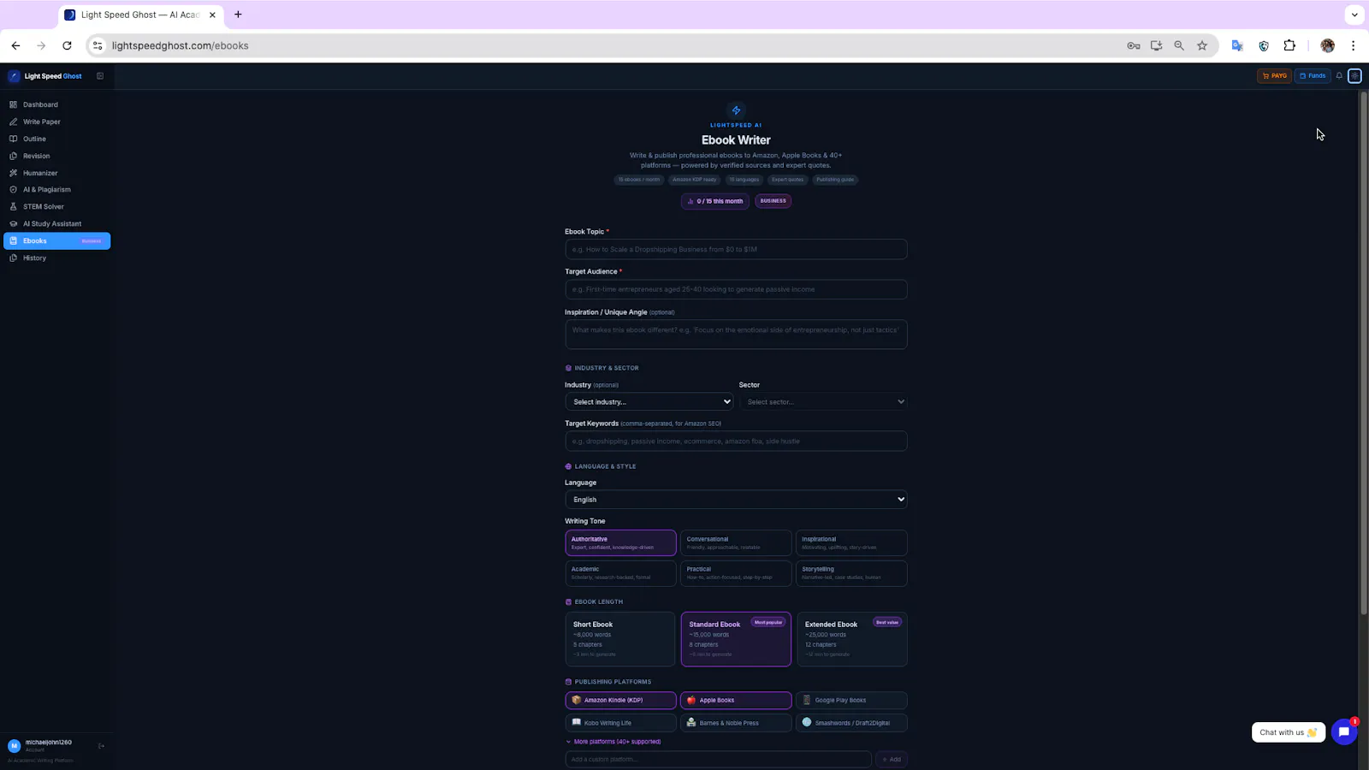Open a new browser tab
The height and width of the screenshot is (770, 1369).
(238, 15)
